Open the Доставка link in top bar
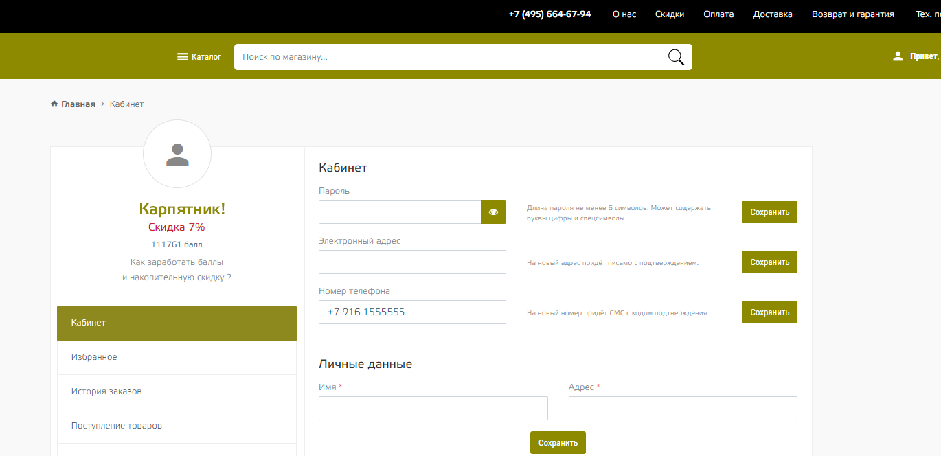 click(x=773, y=14)
